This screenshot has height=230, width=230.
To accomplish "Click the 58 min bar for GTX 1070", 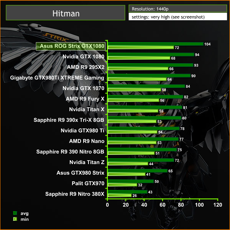I will [x=135, y=90].
